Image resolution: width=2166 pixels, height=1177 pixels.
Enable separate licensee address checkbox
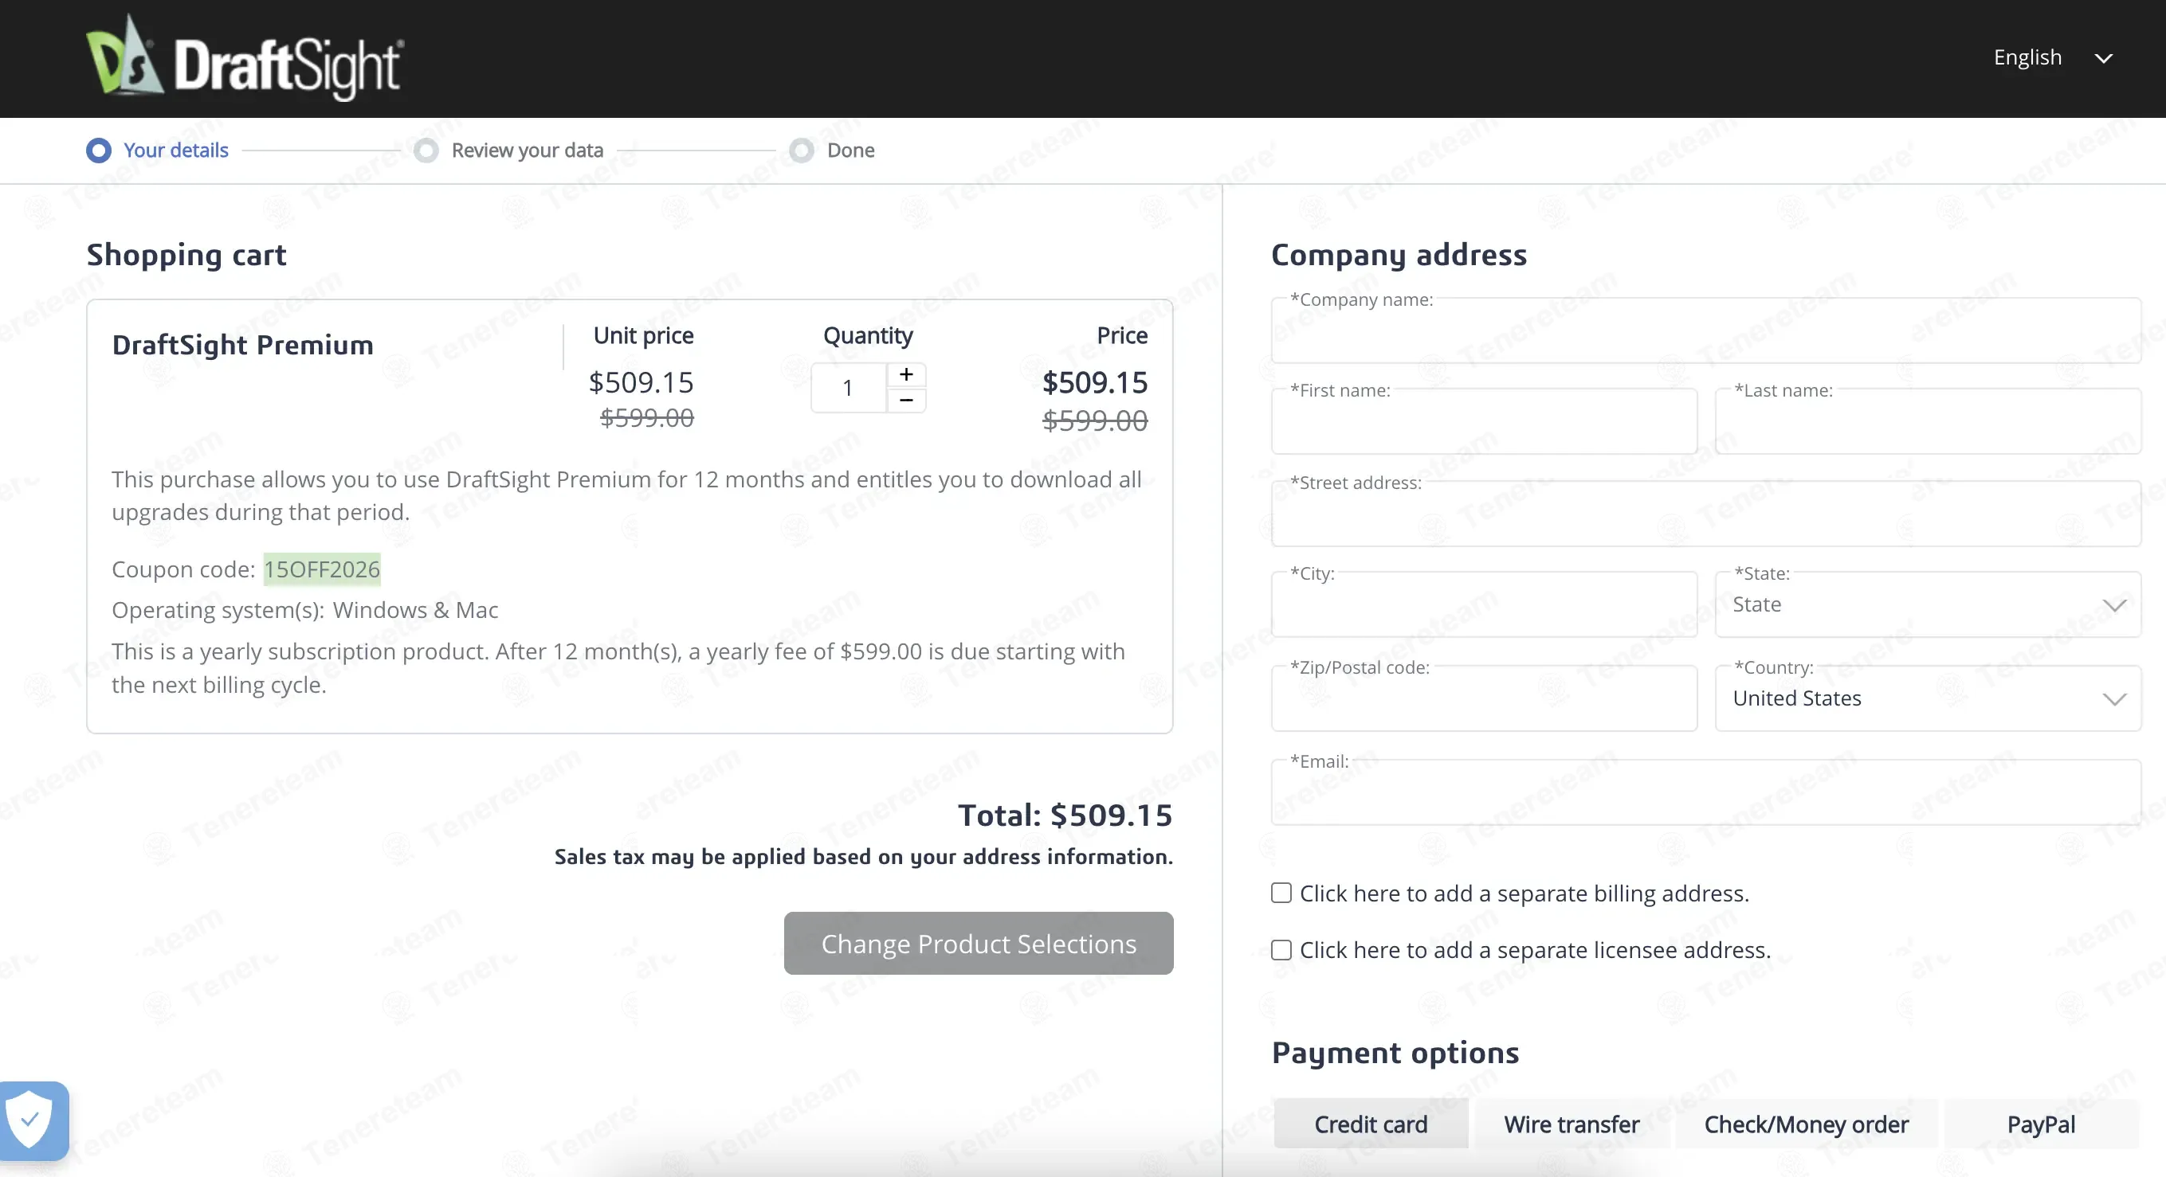click(1281, 950)
